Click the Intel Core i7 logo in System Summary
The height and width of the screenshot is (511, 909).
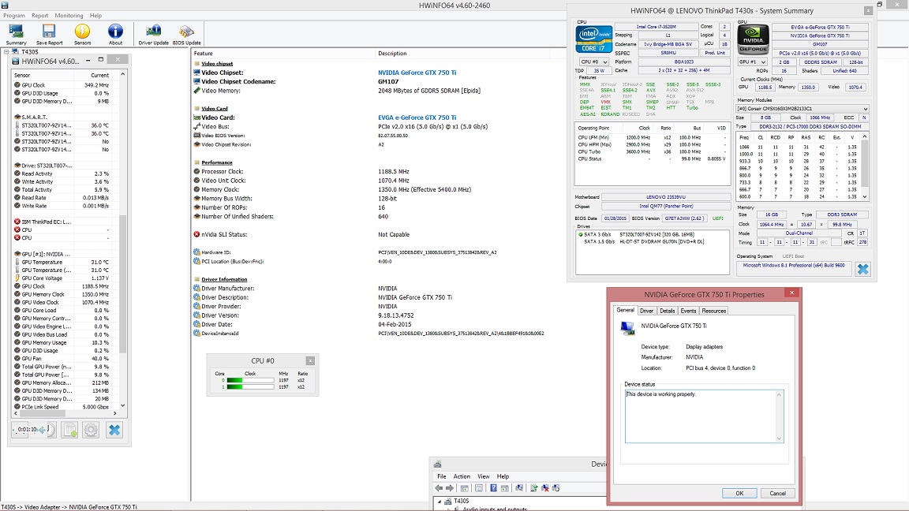pos(593,39)
